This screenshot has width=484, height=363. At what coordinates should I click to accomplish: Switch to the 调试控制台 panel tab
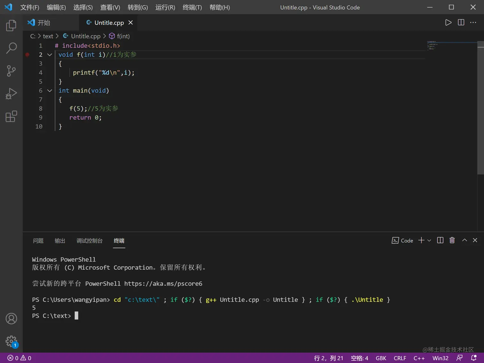(90, 241)
